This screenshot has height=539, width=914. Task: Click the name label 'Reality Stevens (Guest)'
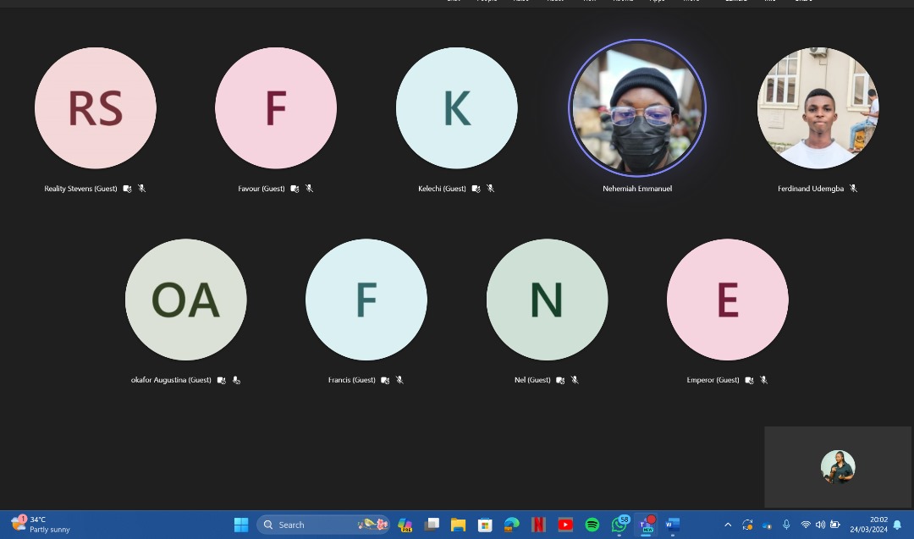point(80,188)
